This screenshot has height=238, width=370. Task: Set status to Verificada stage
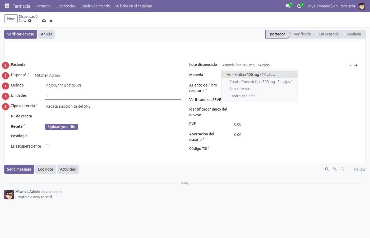302,34
